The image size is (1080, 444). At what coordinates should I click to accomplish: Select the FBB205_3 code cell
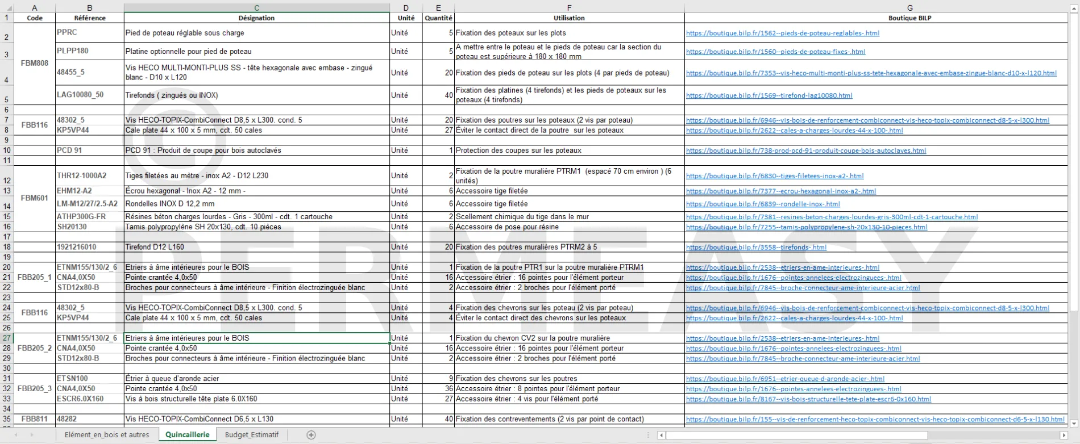point(35,389)
